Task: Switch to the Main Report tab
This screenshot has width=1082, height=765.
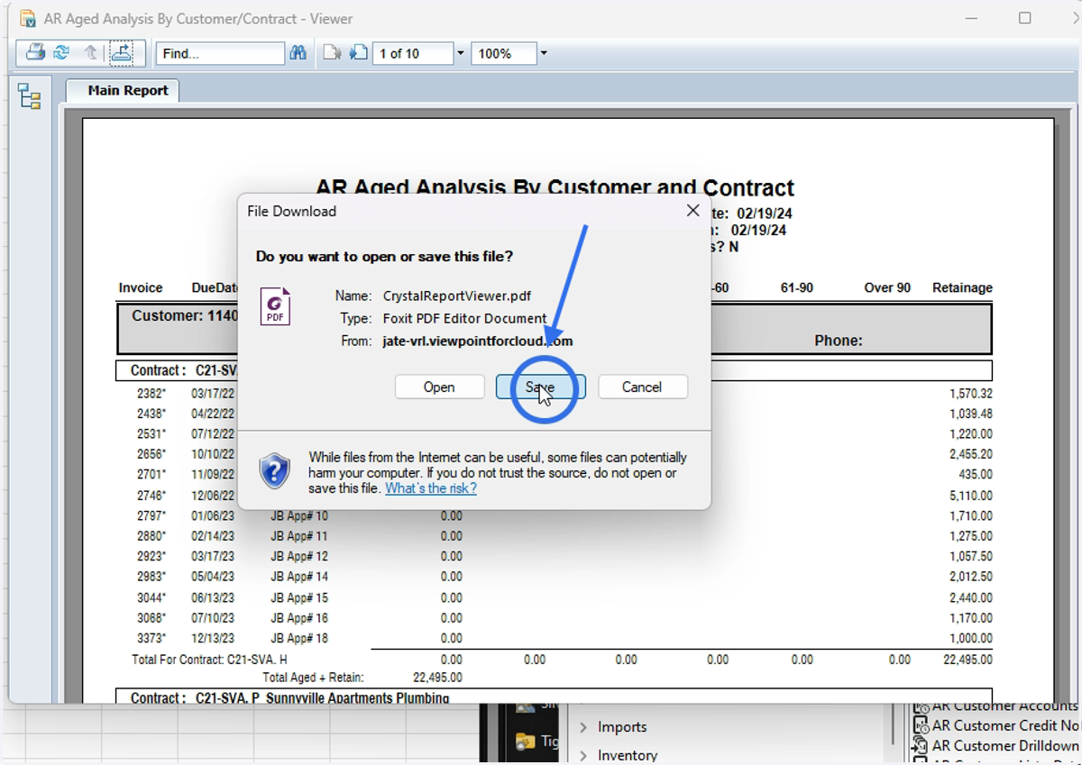Action: (124, 90)
